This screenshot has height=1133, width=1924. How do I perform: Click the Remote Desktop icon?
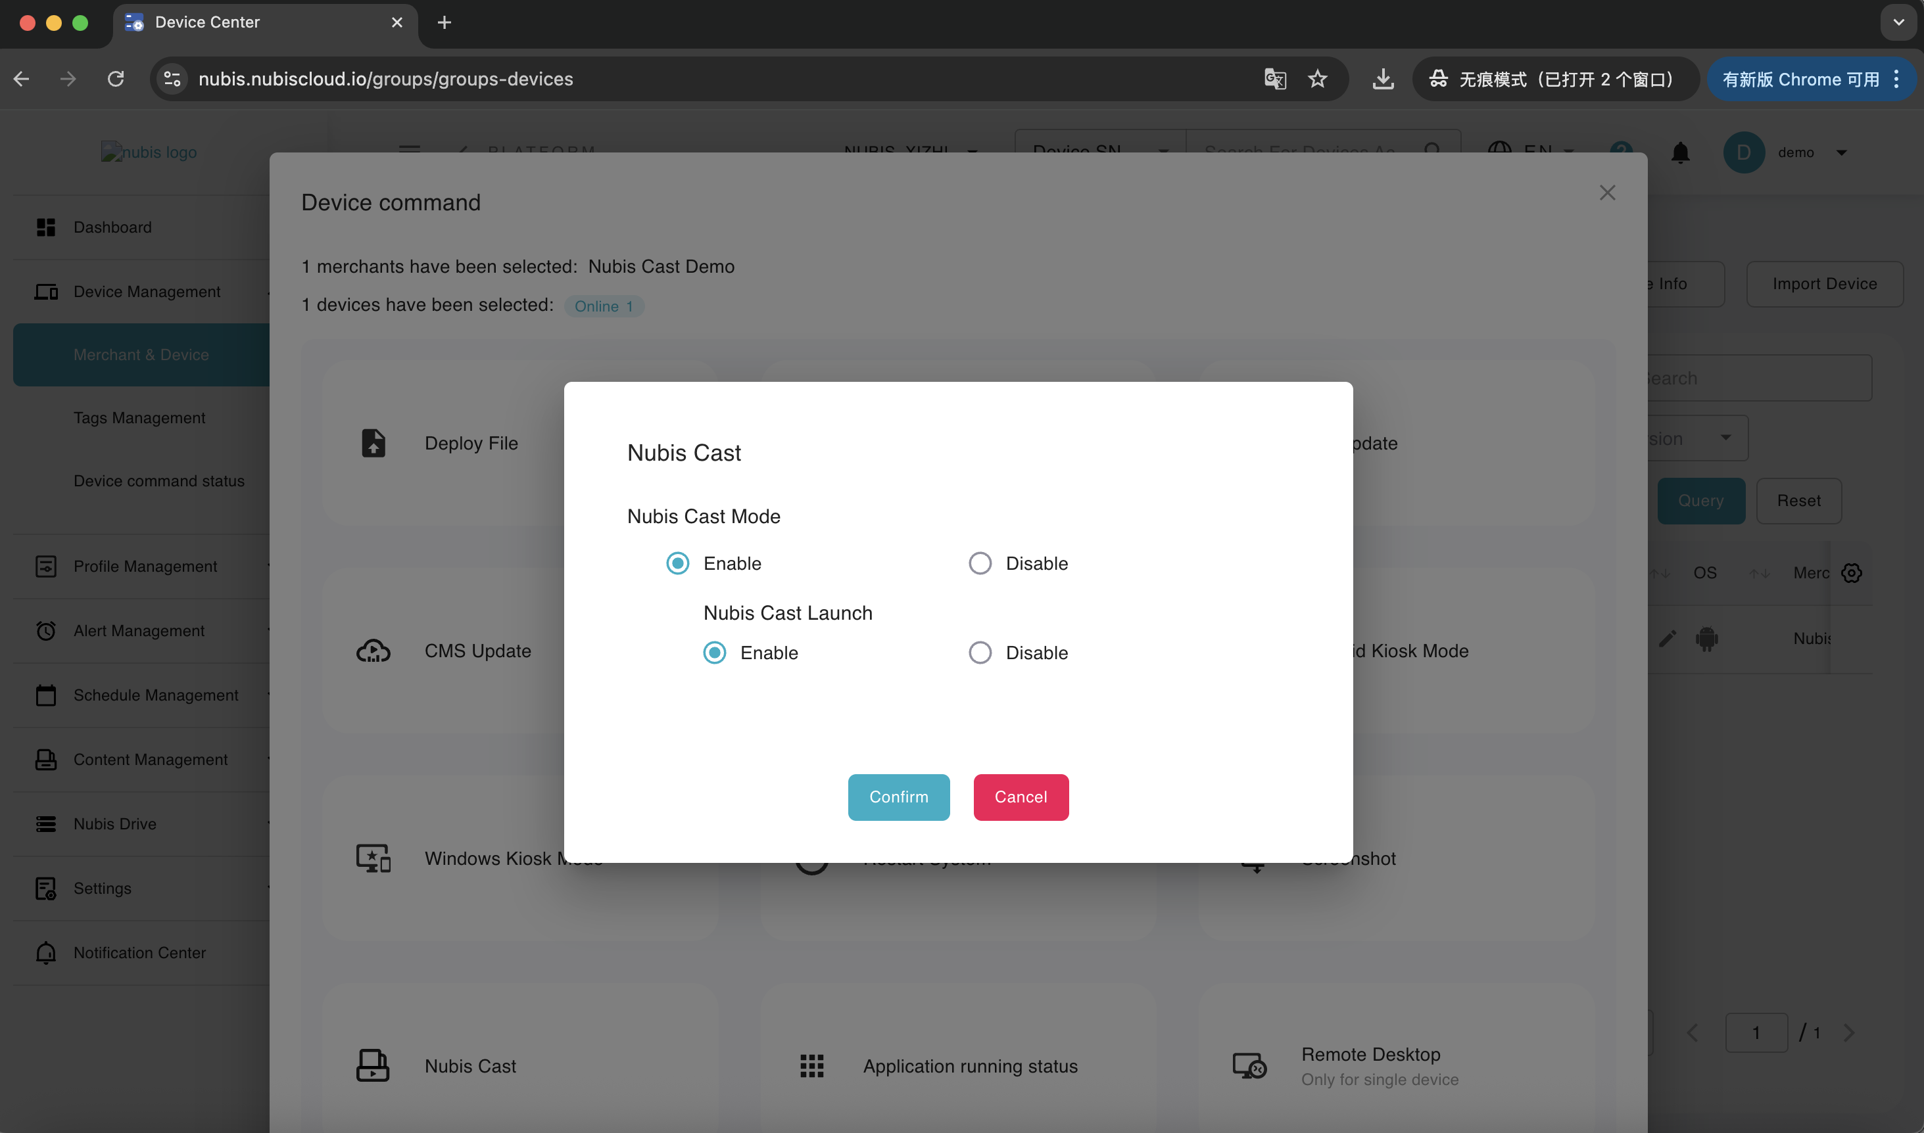[x=1249, y=1065]
